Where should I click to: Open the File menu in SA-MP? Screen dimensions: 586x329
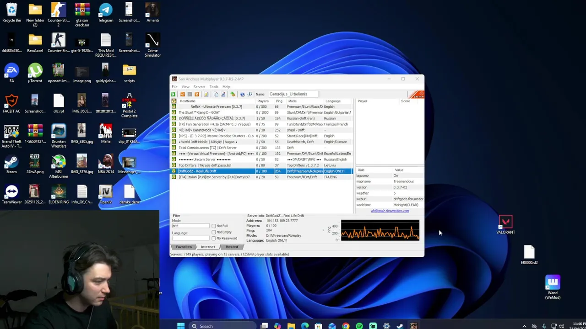(174, 87)
